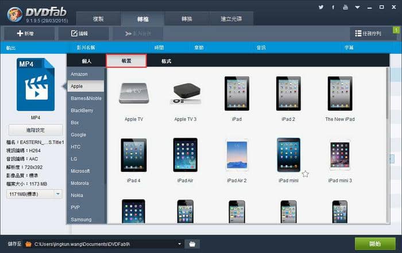Pick the iPad Air 2 device icon

[237, 155]
